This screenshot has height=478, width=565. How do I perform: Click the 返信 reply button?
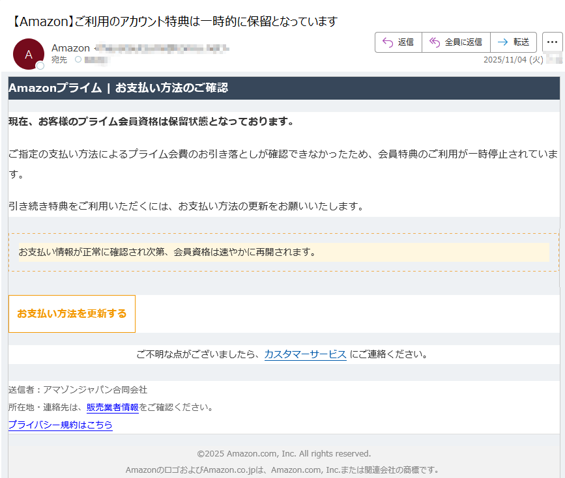[398, 42]
